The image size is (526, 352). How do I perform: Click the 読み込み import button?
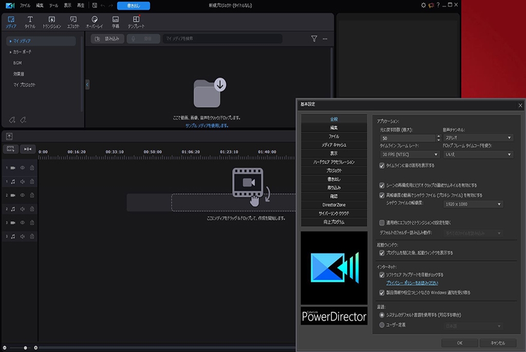(x=107, y=39)
